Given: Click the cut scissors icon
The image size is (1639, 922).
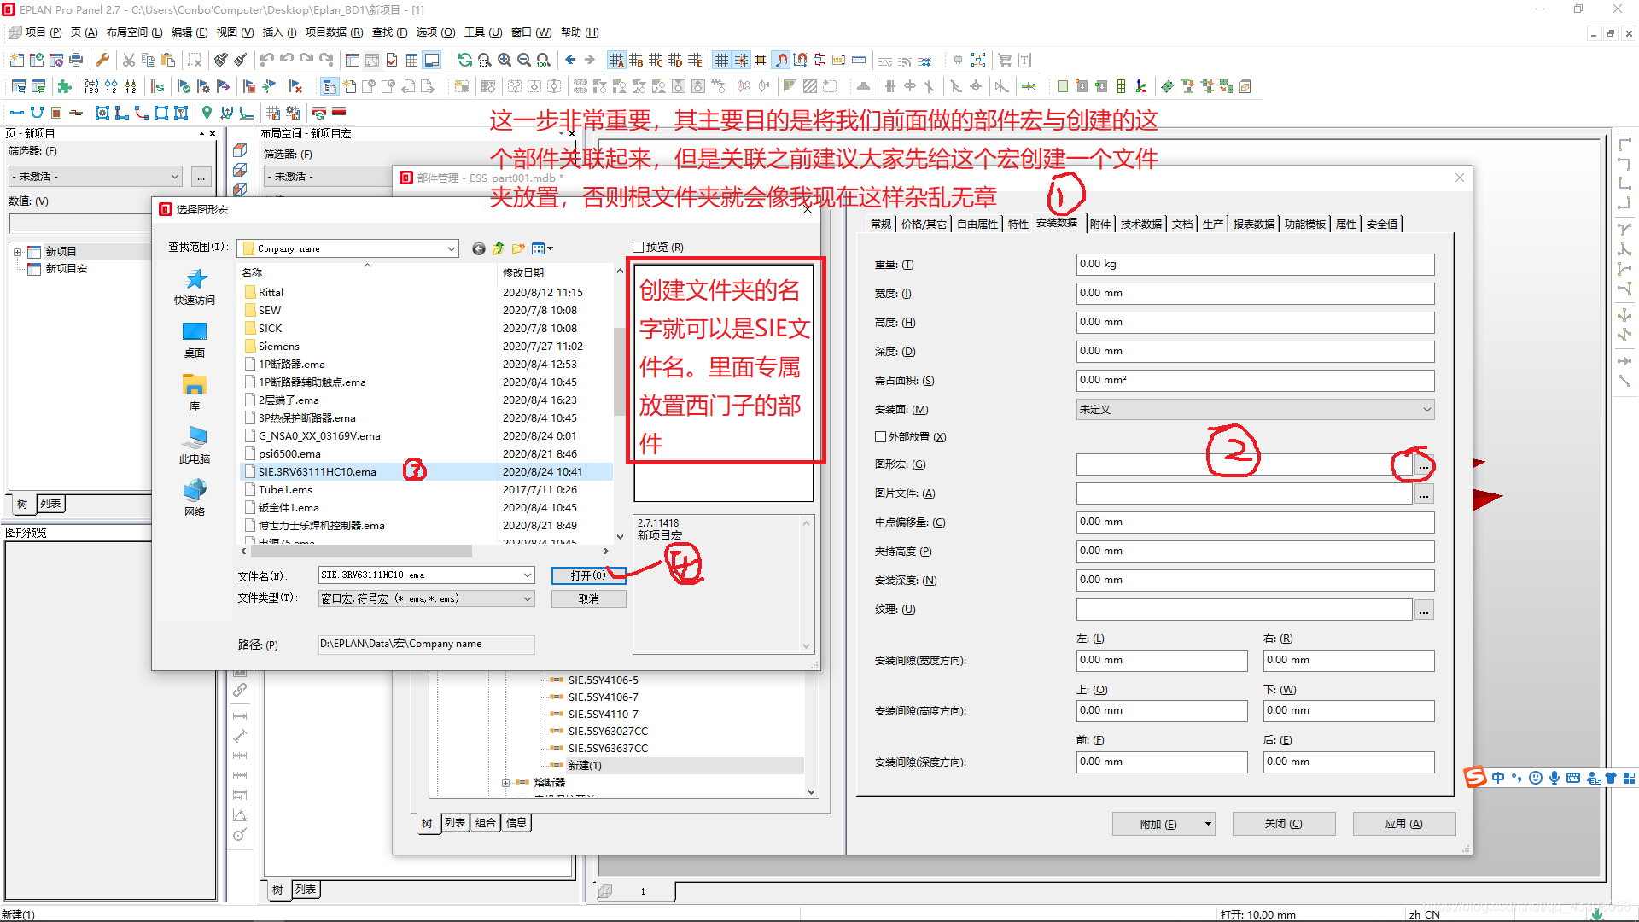Looking at the screenshot, I should click(129, 60).
